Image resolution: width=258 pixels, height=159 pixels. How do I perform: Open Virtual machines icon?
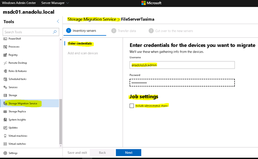tap(5, 136)
